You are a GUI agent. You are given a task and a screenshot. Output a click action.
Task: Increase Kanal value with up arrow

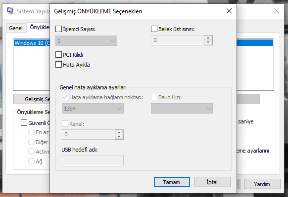(x=119, y=132)
